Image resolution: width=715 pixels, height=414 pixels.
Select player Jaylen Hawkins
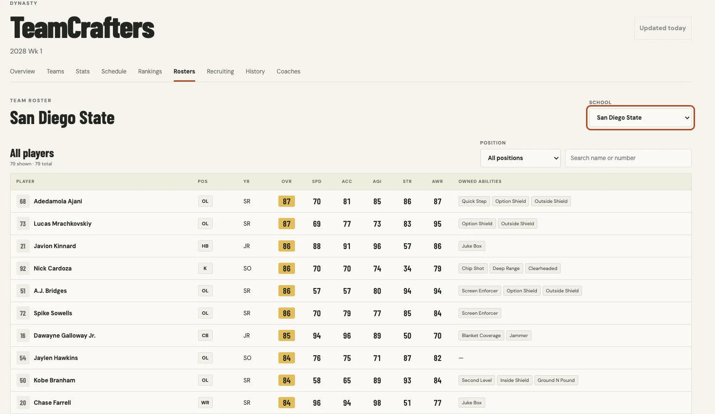click(56, 358)
